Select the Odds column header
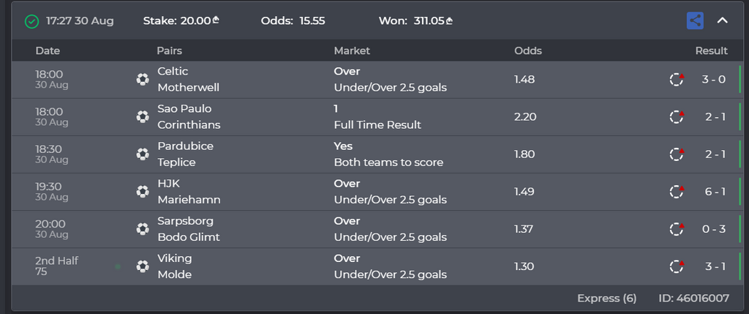Screen dimensions: 749x314 click(528, 51)
